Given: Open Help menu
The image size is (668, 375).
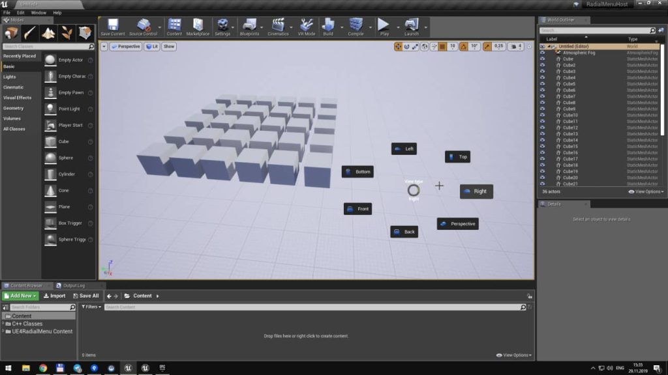Looking at the screenshot, I should (57, 13).
